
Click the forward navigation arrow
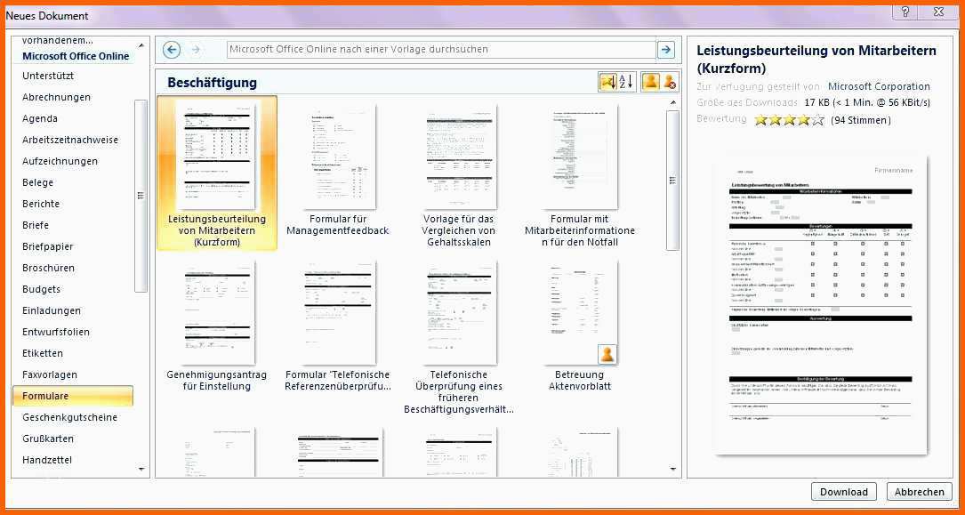point(197,50)
